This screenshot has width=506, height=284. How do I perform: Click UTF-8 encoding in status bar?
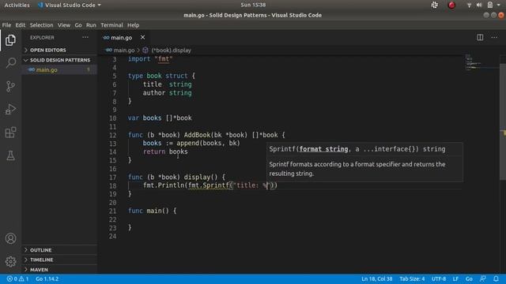click(439, 278)
